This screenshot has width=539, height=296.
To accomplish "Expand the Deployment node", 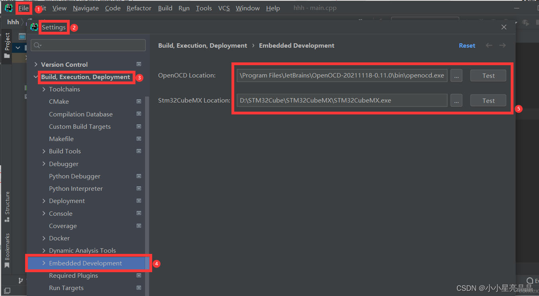I will click(x=44, y=201).
